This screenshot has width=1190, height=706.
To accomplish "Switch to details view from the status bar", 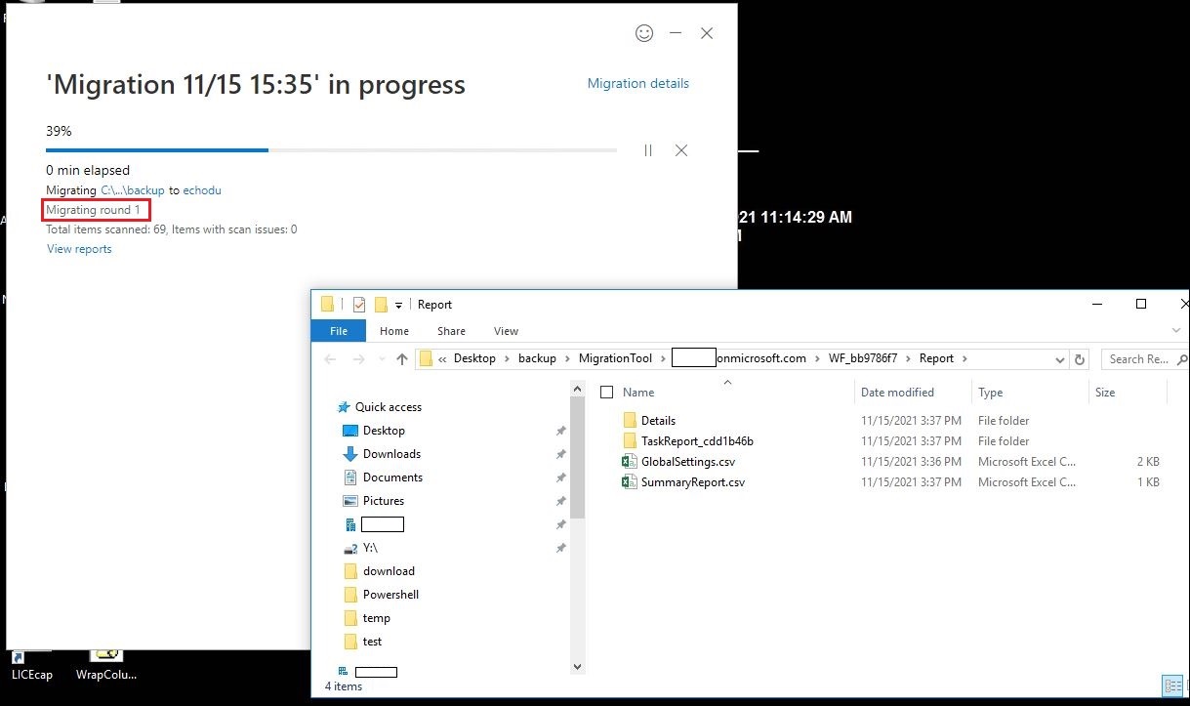I will click(x=1171, y=685).
